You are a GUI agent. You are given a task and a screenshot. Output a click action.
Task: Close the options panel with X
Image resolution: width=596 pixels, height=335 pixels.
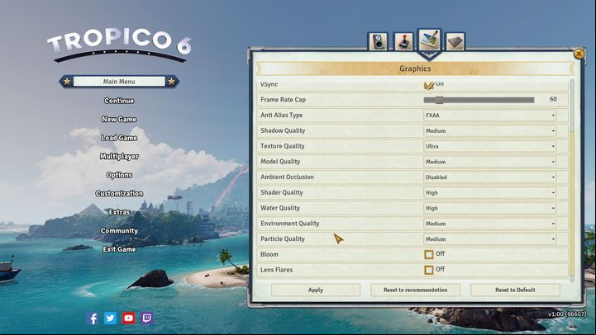579,54
